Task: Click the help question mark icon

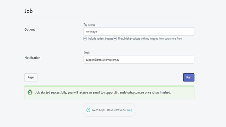Action: (88, 110)
